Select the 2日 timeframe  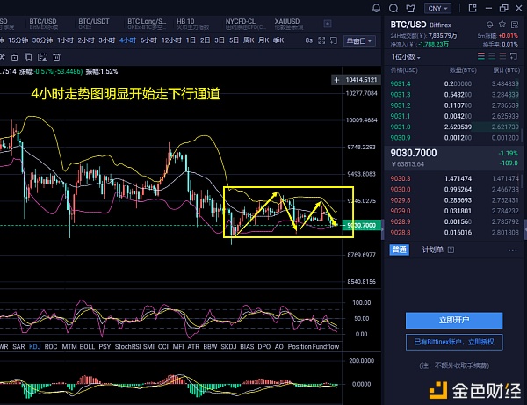pos(205,40)
